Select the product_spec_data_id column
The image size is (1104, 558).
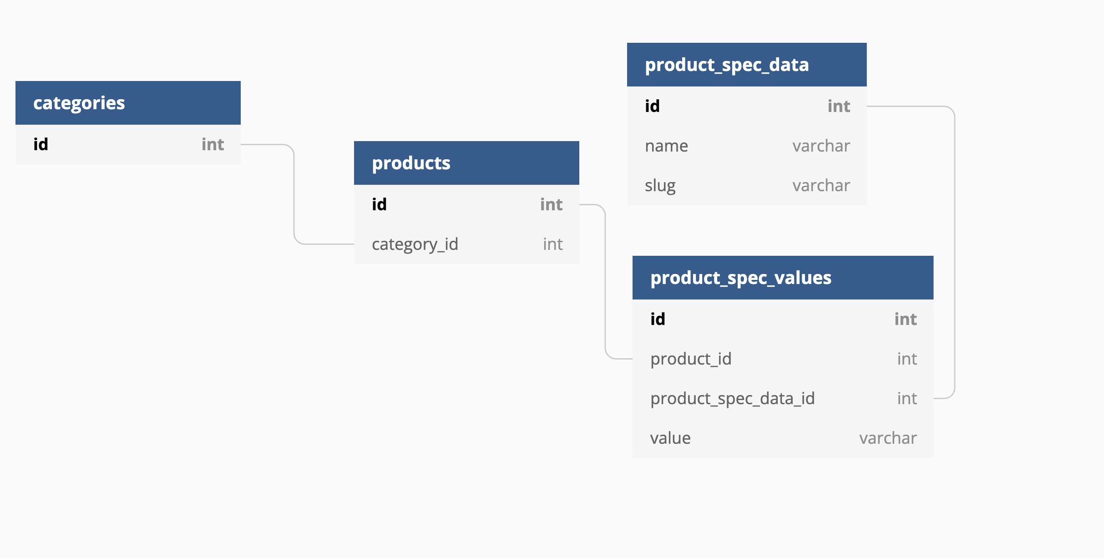733,399
